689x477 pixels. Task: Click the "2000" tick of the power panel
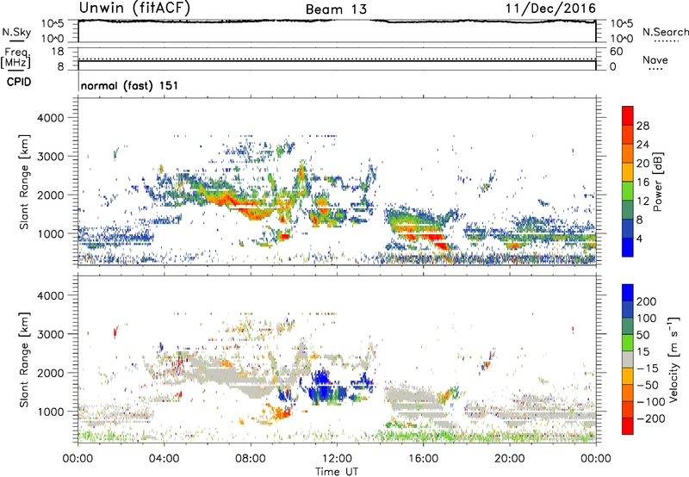click(50, 195)
